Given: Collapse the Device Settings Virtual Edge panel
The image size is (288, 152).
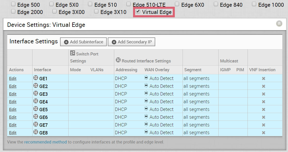Looking at the screenshot, I should [x=279, y=24].
